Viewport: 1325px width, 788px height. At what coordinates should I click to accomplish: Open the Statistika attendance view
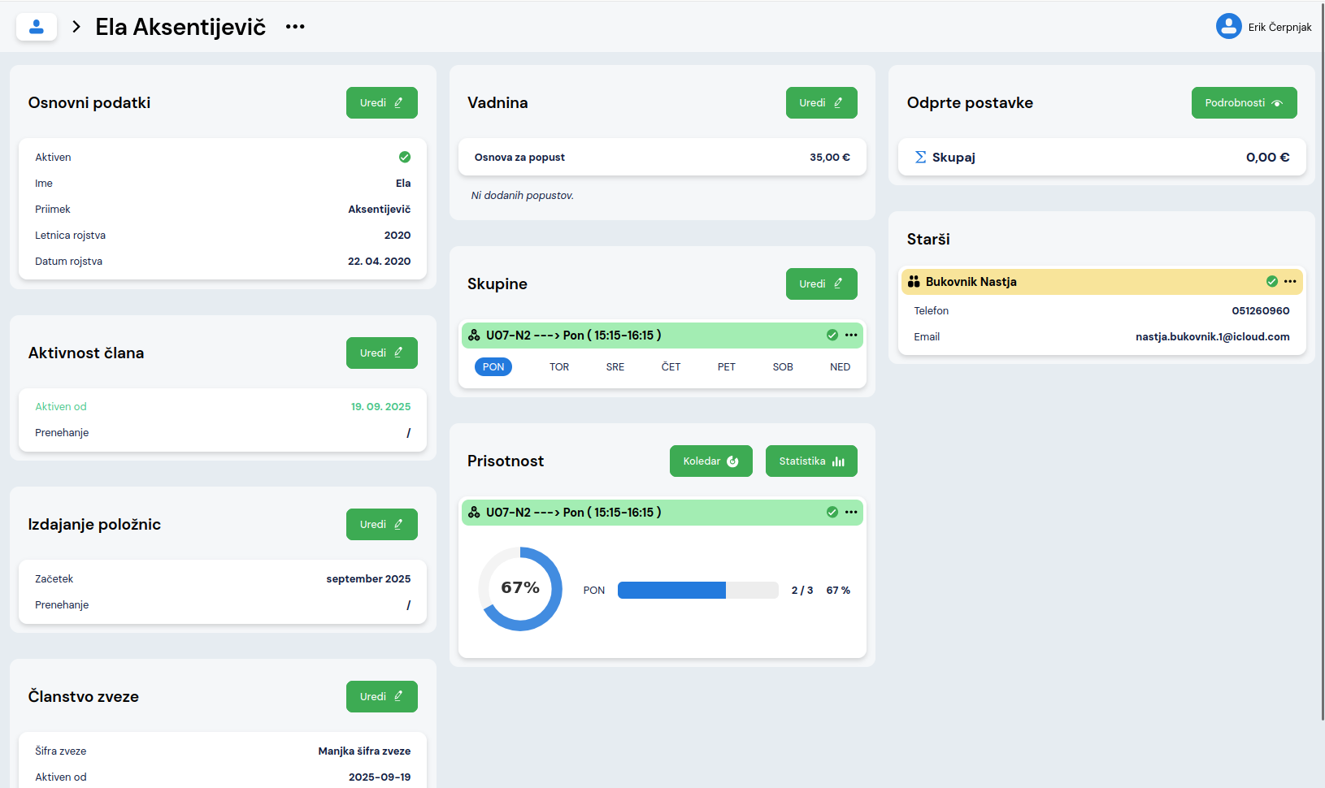(810, 461)
